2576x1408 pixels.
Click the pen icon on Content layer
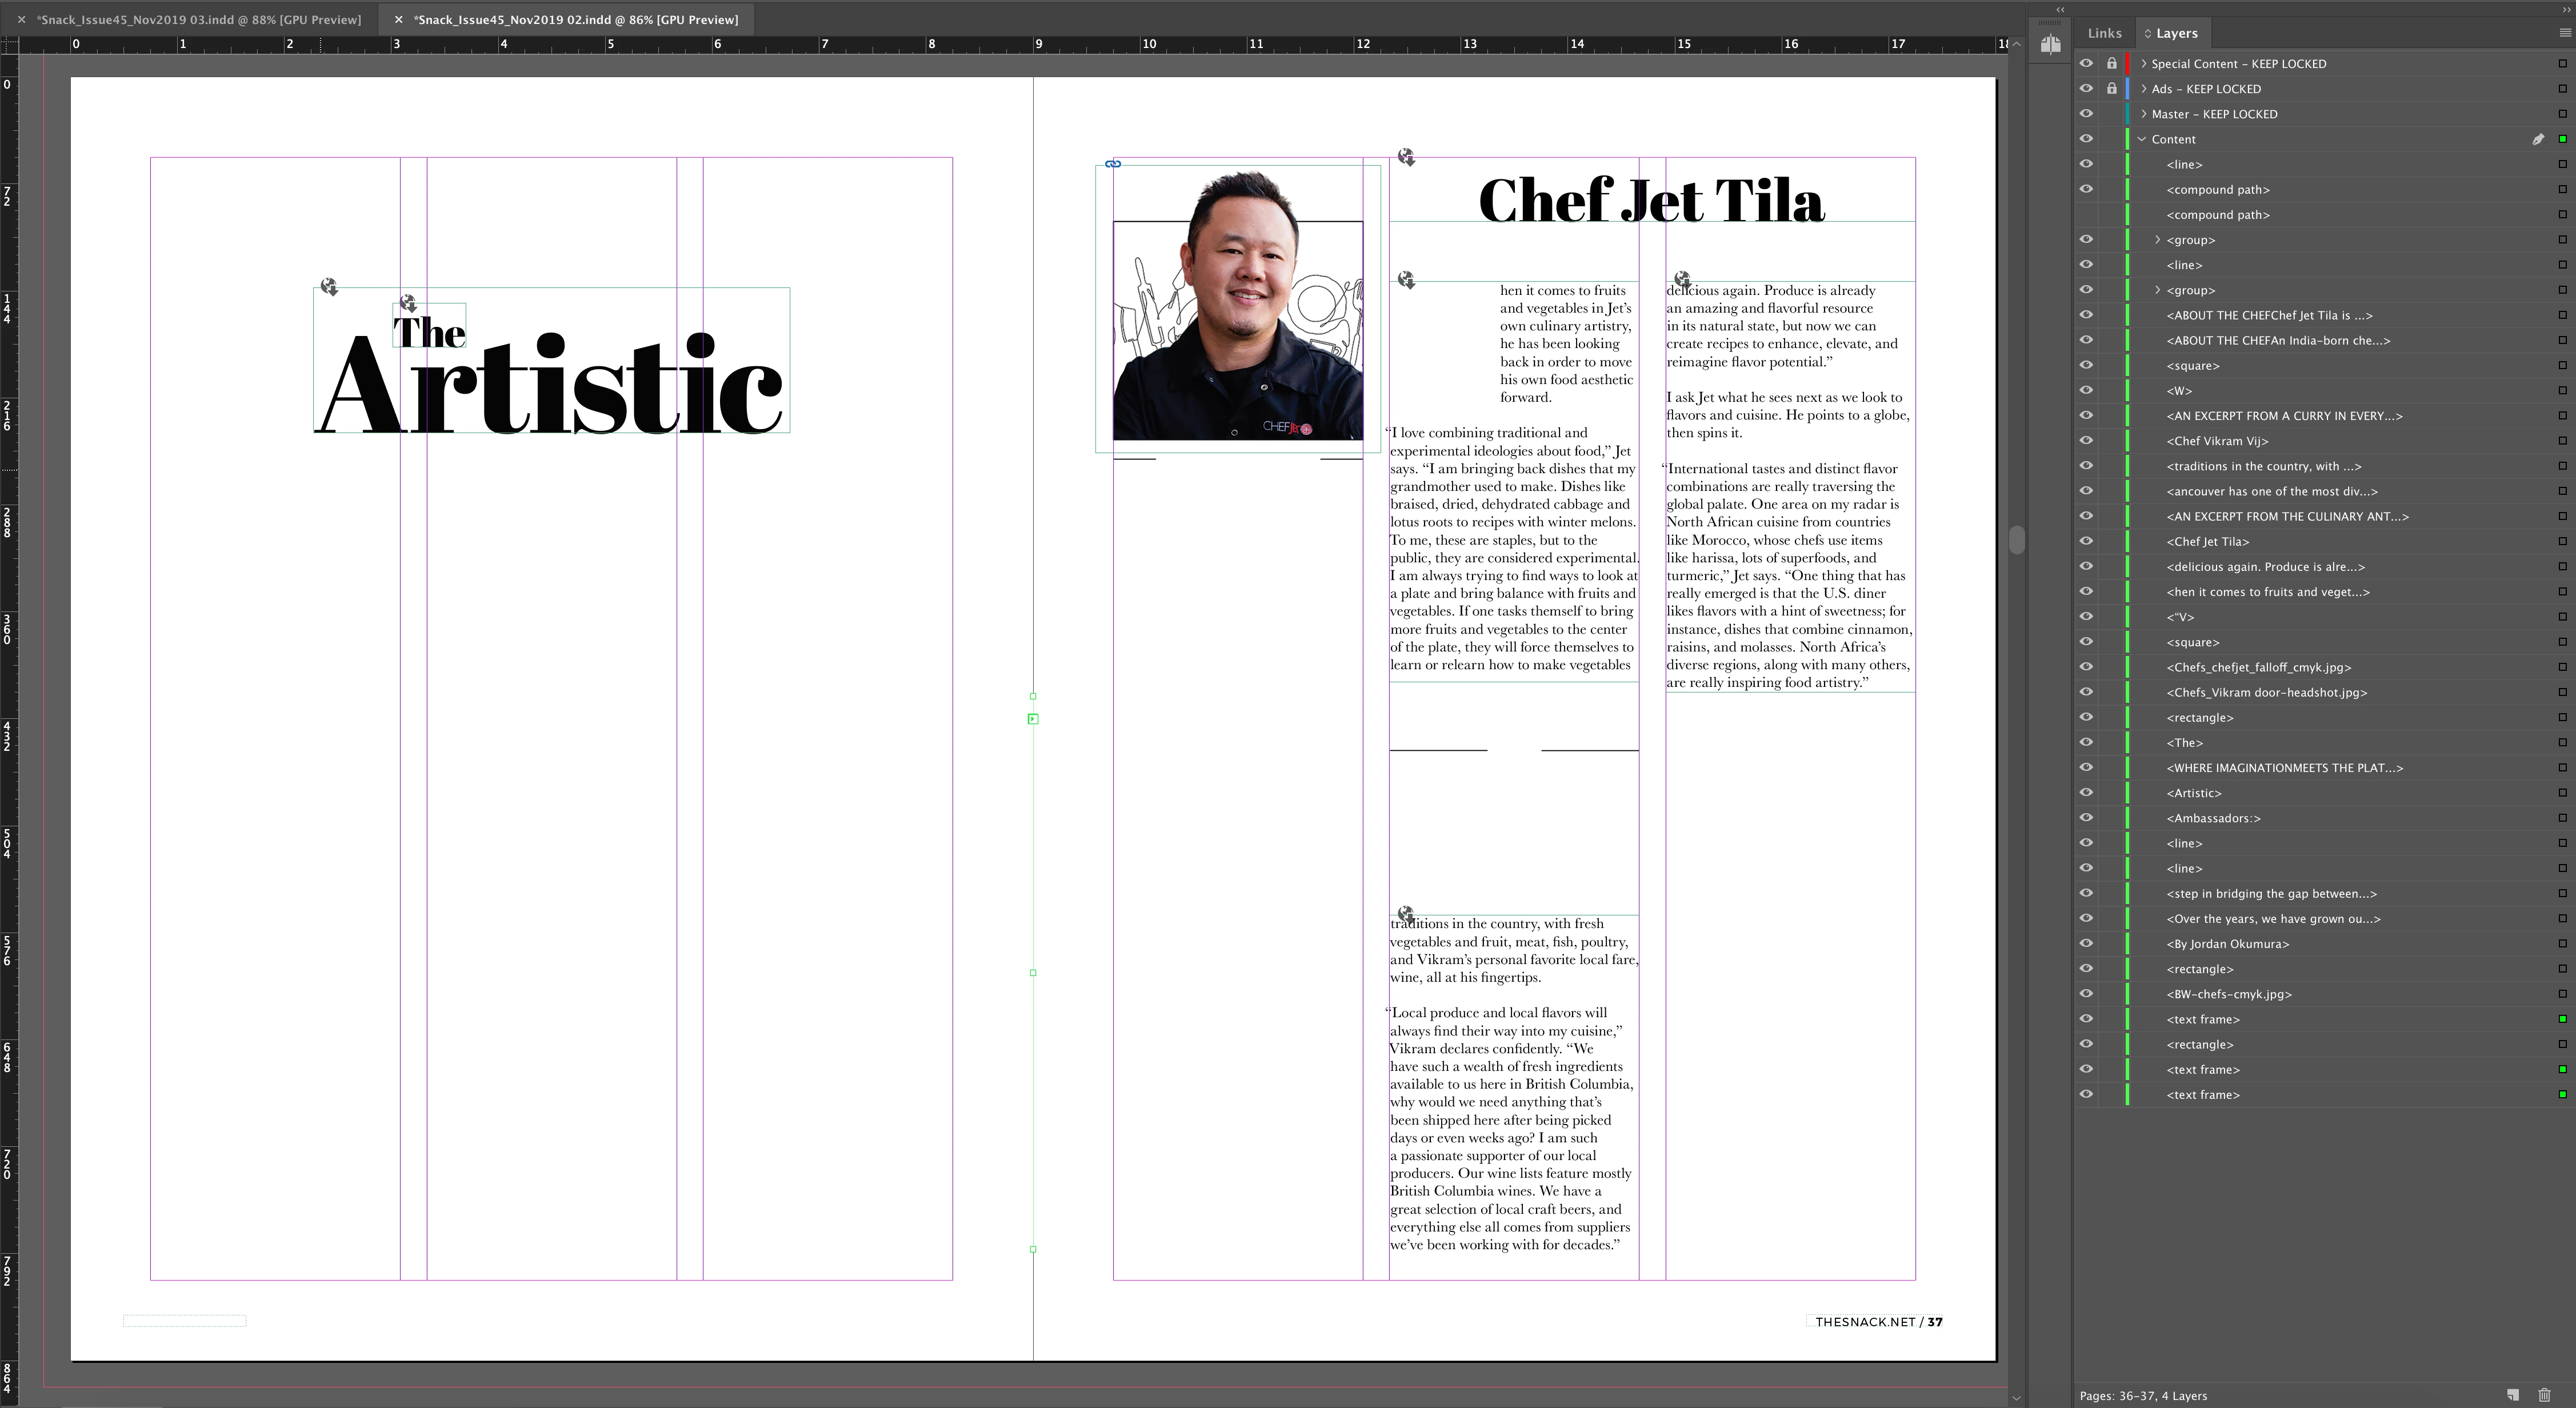tap(2537, 139)
